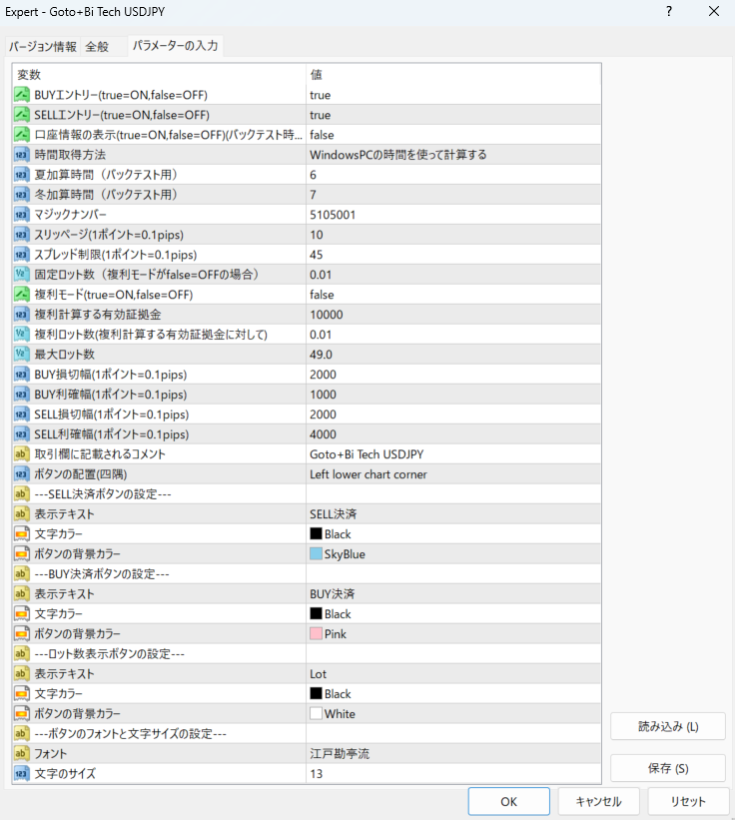Click the integer icon beside SELL損切幅
The height and width of the screenshot is (820, 735).
tap(21, 414)
